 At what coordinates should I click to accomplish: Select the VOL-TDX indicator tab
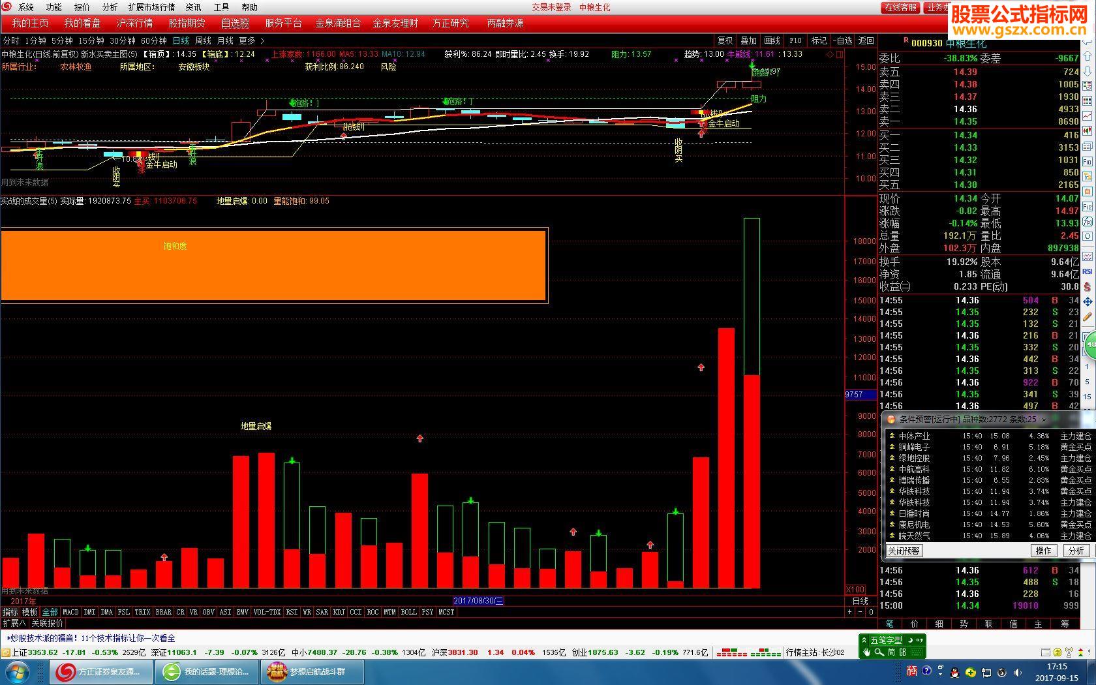point(267,612)
